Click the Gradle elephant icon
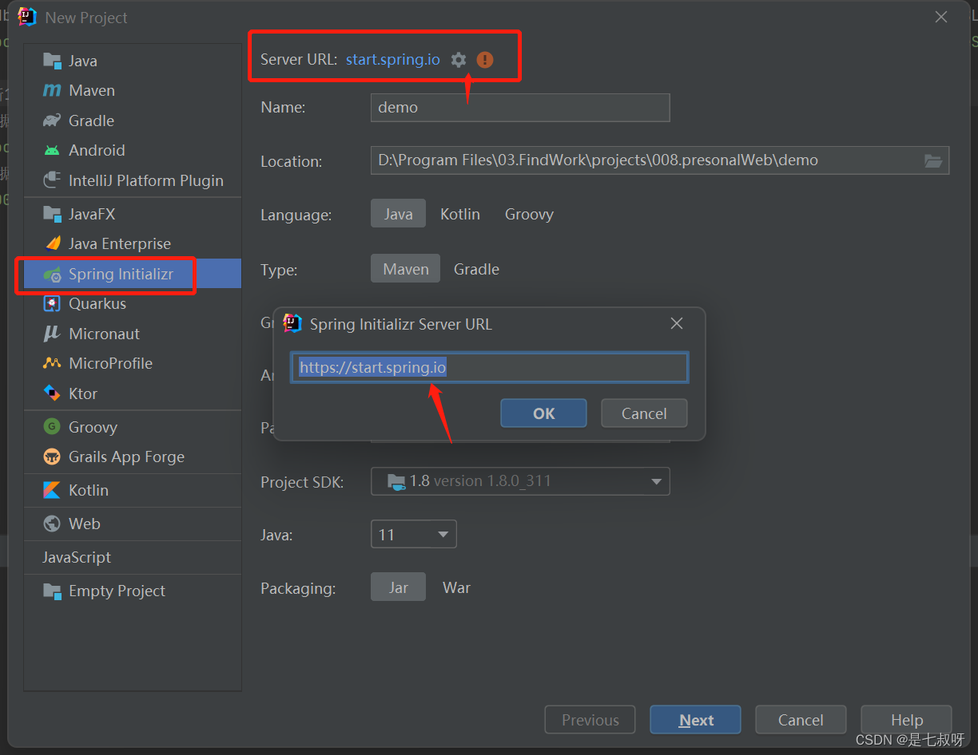Image resolution: width=978 pixels, height=755 pixels. (x=52, y=121)
